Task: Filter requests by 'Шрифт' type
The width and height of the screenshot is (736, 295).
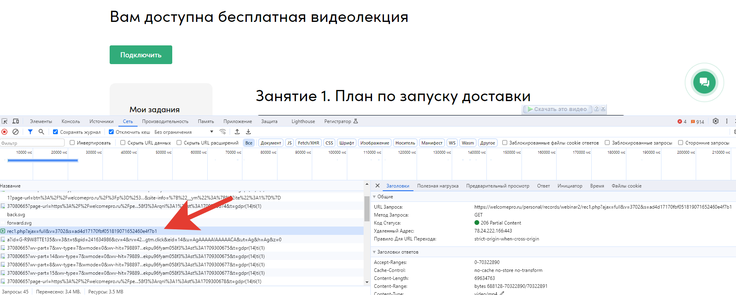Action: point(346,143)
